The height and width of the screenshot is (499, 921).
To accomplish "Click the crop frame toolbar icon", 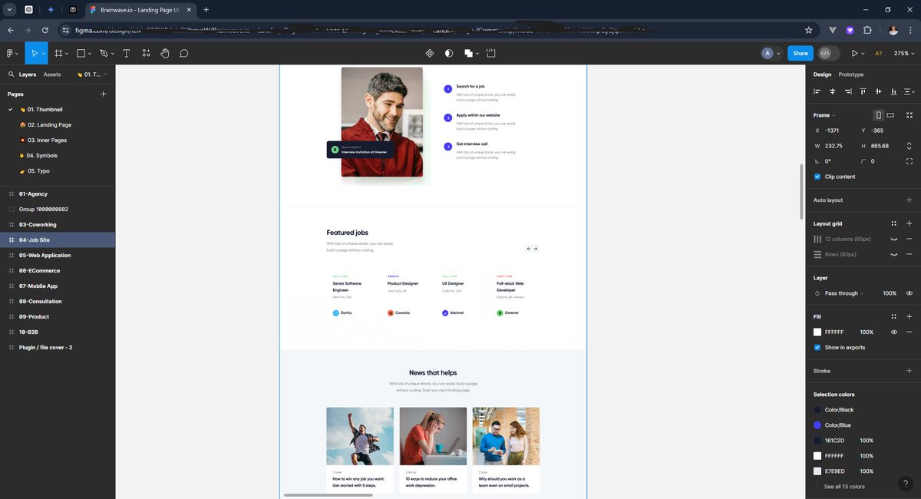I will 491,53.
